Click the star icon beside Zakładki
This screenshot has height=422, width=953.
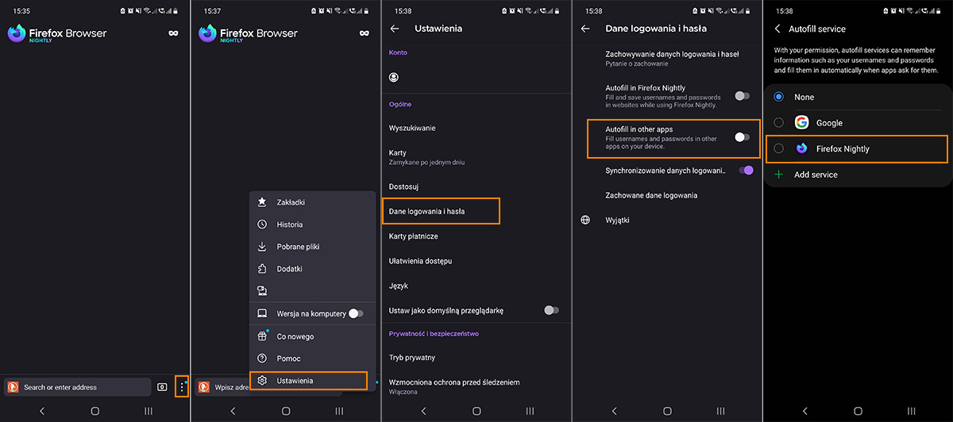262,202
